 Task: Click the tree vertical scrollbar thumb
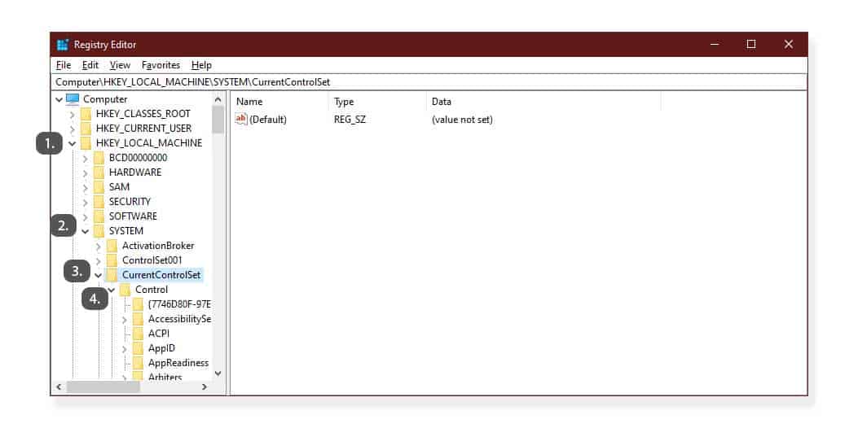point(218,120)
